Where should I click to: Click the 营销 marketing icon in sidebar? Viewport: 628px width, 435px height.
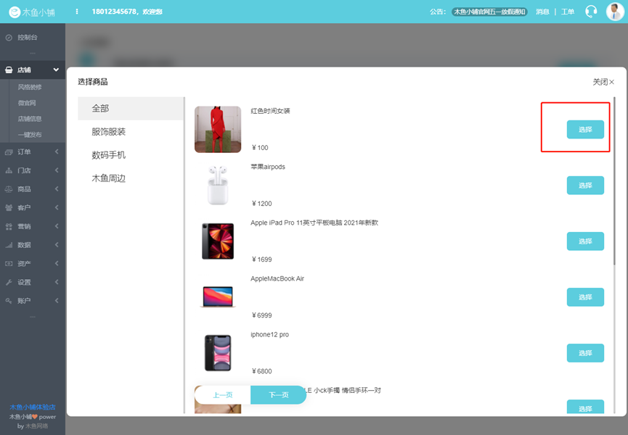tap(9, 226)
